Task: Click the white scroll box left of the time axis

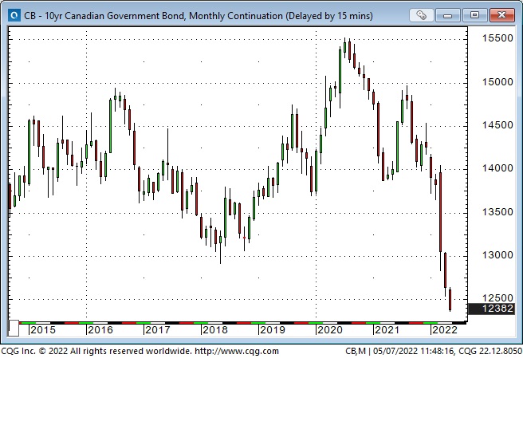Action: pyautogui.click(x=14, y=328)
